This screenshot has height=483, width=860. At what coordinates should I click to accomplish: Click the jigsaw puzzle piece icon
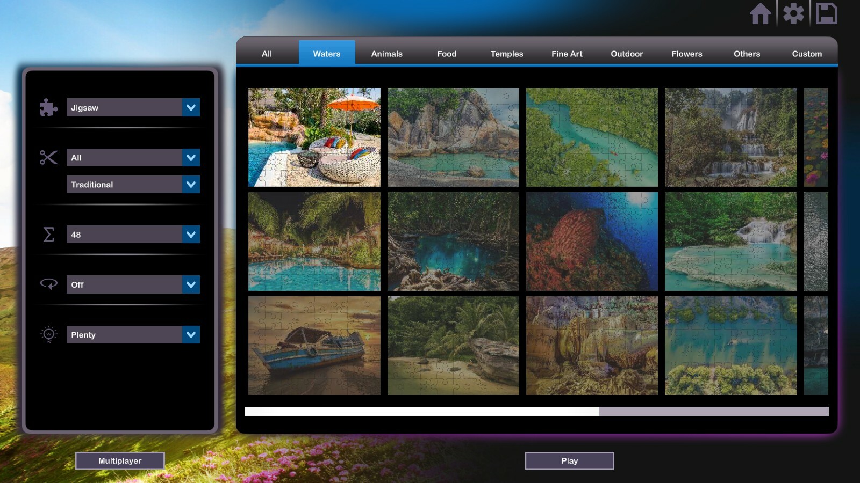tap(48, 107)
